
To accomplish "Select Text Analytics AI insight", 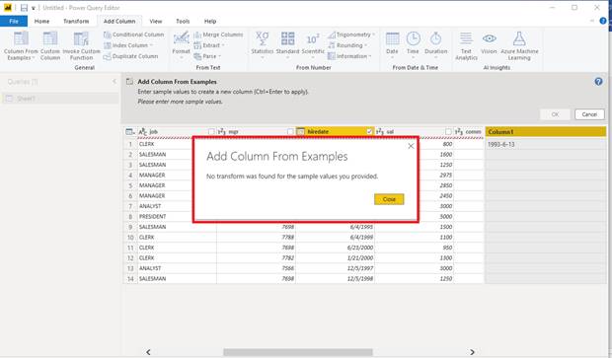I will tap(466, 45).
